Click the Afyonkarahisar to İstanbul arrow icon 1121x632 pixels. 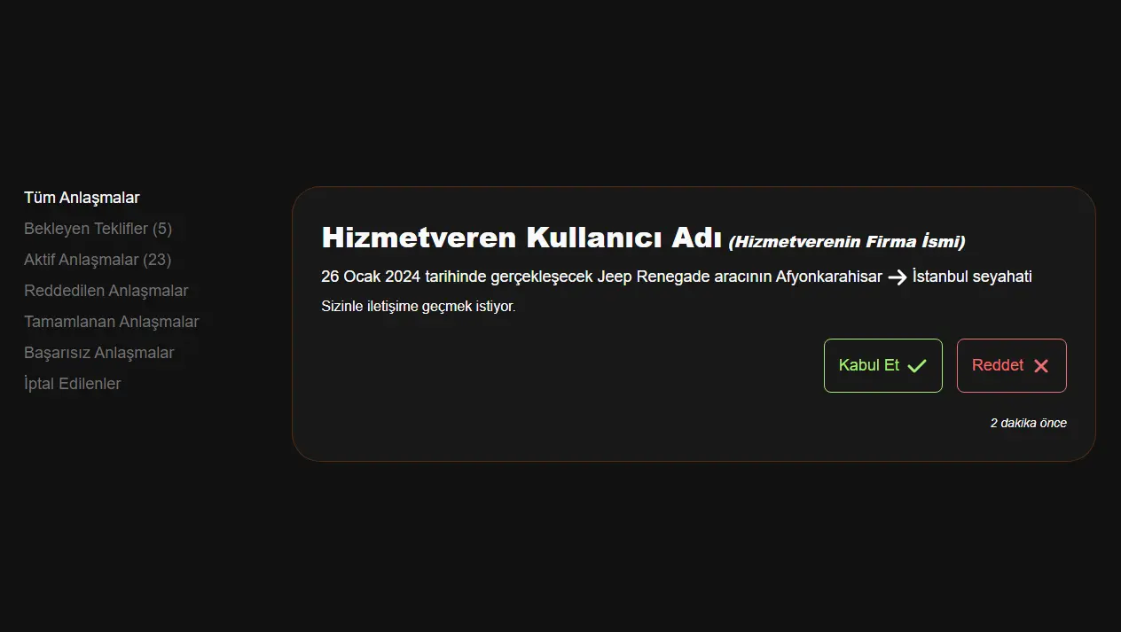coord(898,277)
